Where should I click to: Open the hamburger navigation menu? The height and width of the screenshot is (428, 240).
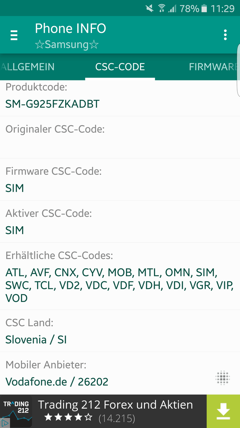[14, 35]
